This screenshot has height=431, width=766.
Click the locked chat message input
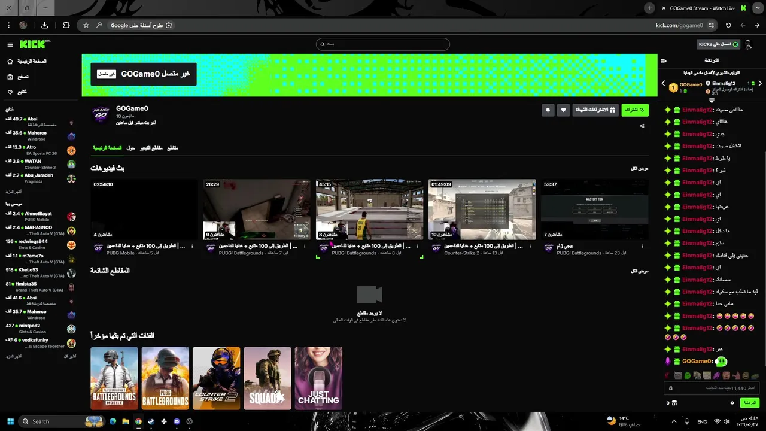(x=712, y=388)
